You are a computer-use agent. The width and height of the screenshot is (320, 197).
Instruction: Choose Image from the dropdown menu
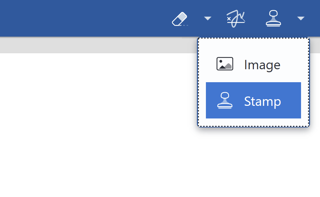tap(253, 64)
